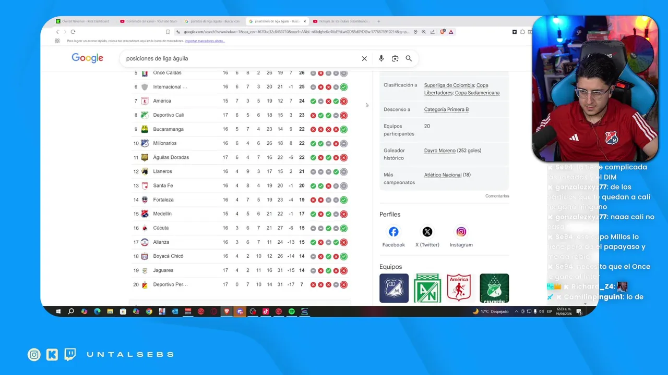Click in the Google search box
This screenshot has width=668, height=375.
pos(240,58)
